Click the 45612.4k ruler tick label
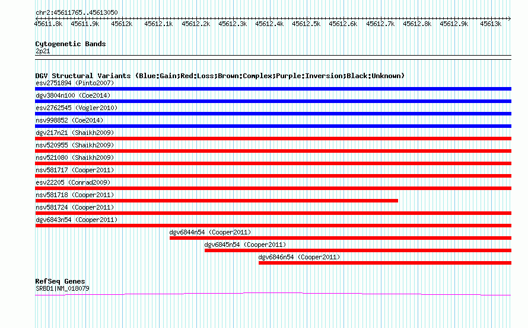 (x=269, y=24)
